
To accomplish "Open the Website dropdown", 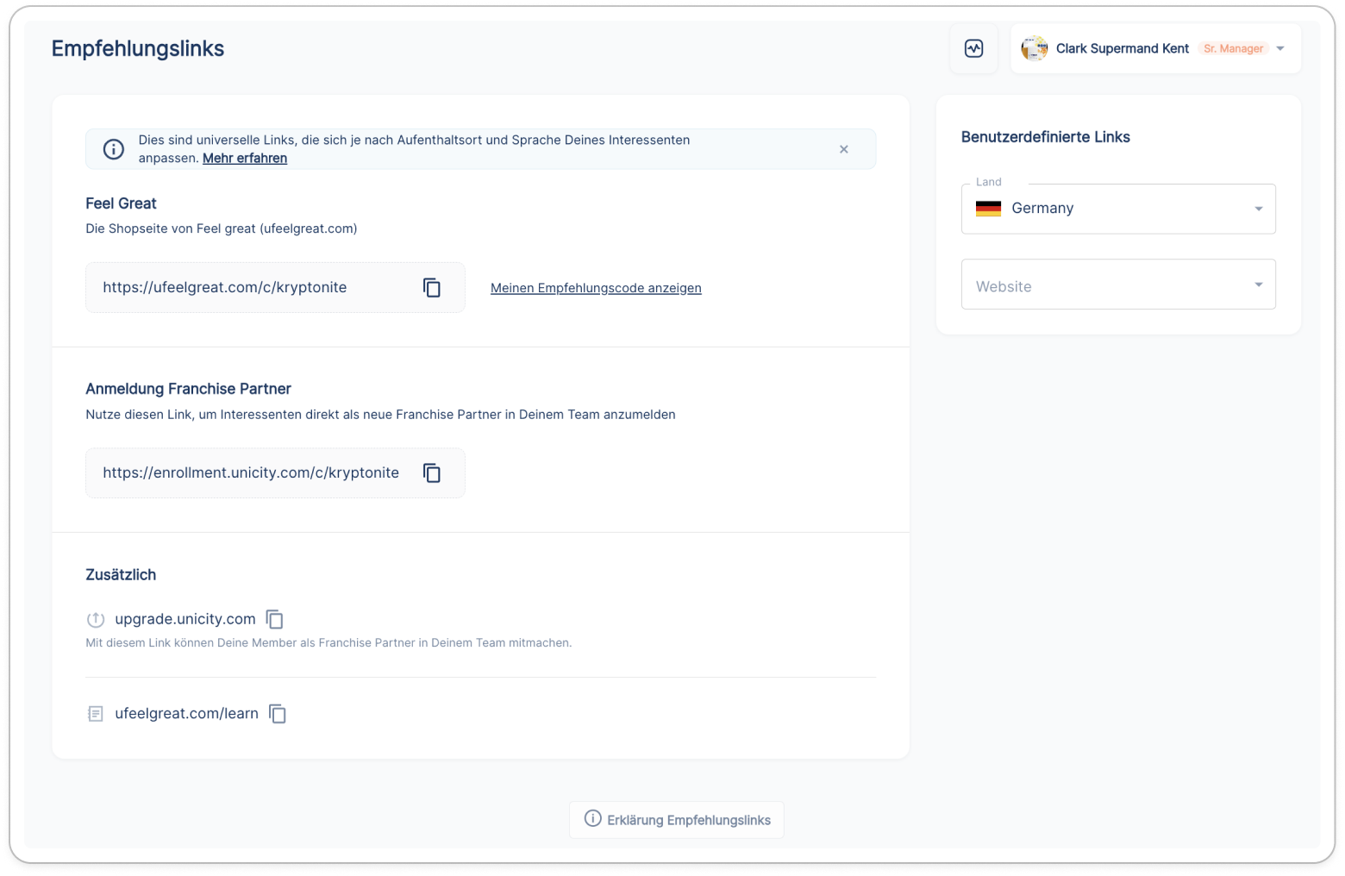I will [x=1118, y=285].
